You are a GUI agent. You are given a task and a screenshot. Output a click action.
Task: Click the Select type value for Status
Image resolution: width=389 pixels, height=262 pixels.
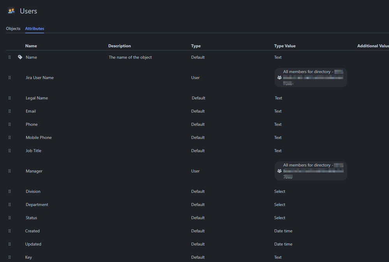click(x=280, y=218)
